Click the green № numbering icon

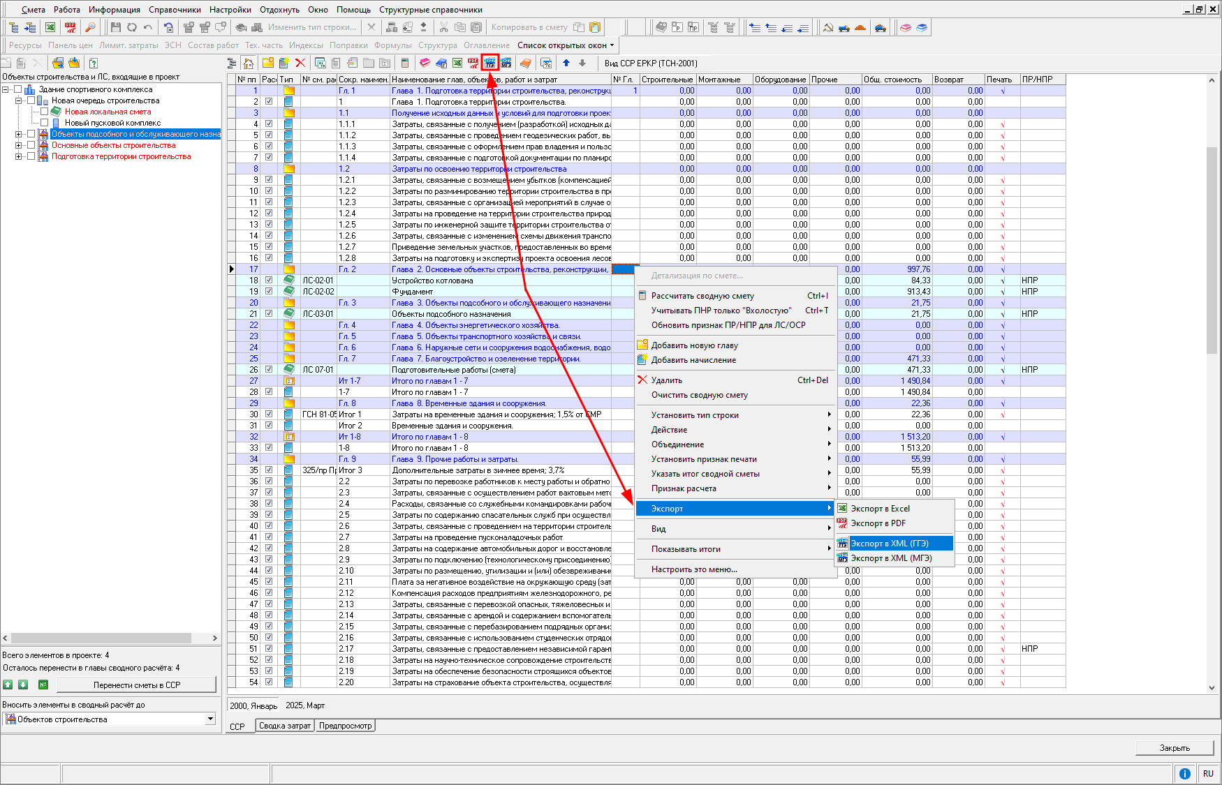click(x=43, y=685)
